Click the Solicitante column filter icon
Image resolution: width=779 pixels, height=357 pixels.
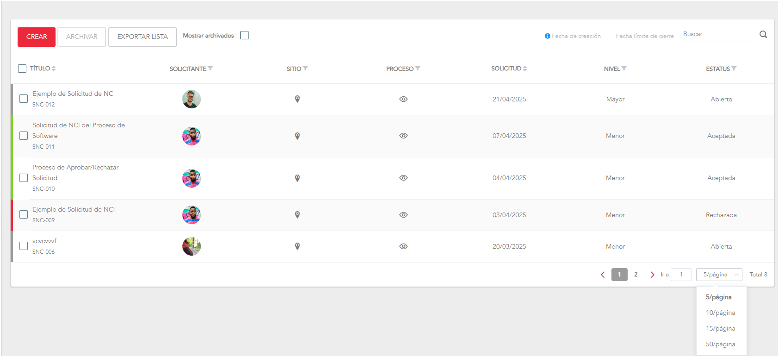pyautogui.click(x=211, y=69)
